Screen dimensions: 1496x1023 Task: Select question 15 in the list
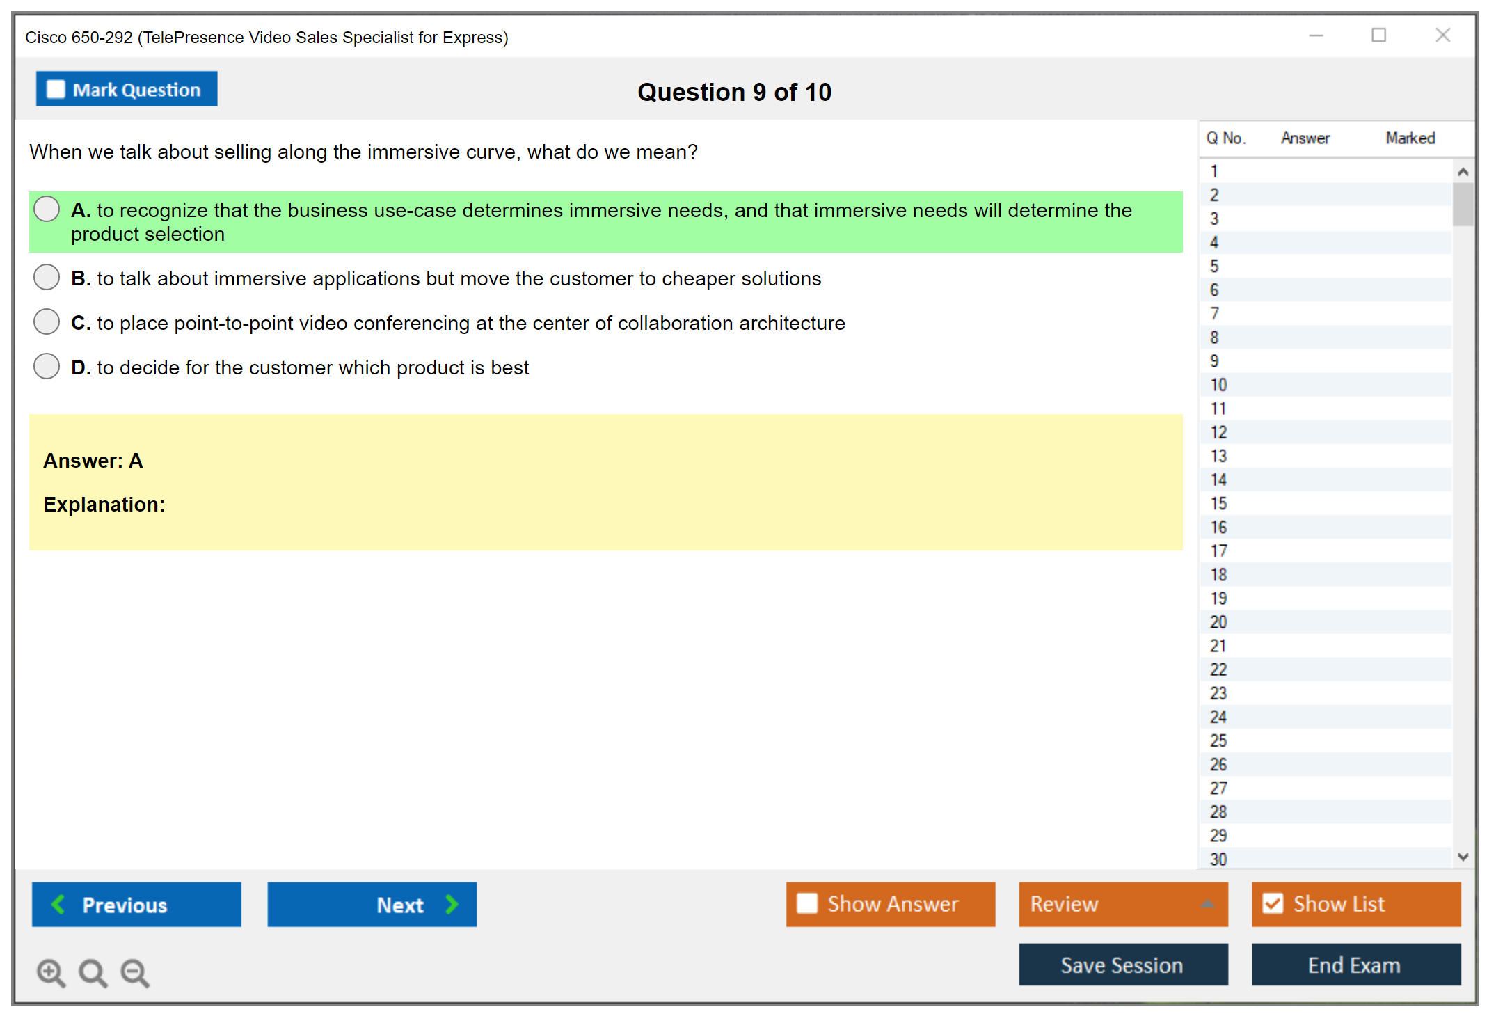pos(1218,503)
